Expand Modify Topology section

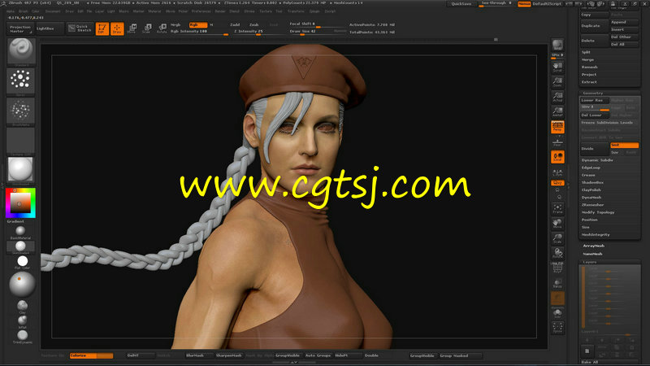click(x=598, y=212)
